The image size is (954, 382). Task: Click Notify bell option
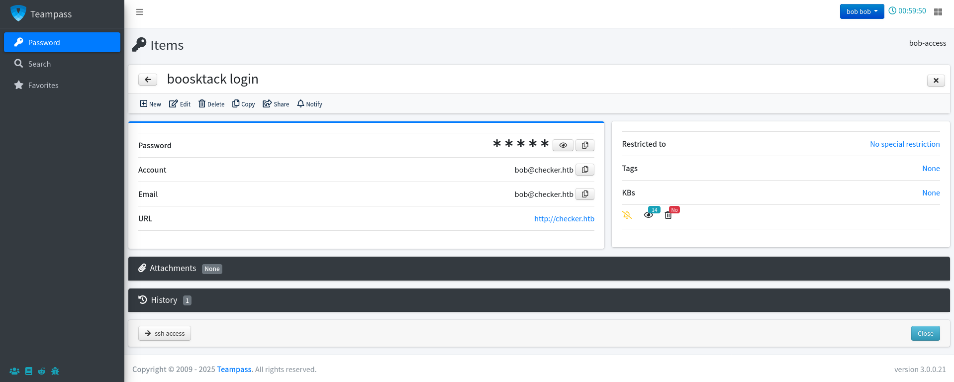point(309,104)
